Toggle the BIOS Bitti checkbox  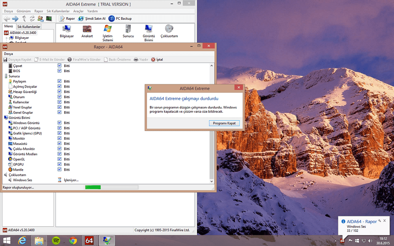[x=59, y=71]
